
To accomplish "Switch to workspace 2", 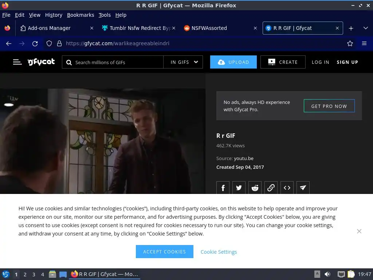I will 25,275.
